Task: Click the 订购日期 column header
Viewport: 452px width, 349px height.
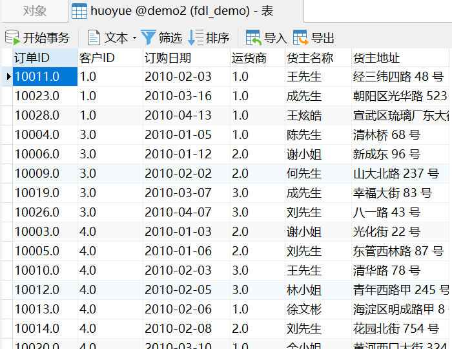Action: click(187, 58)
